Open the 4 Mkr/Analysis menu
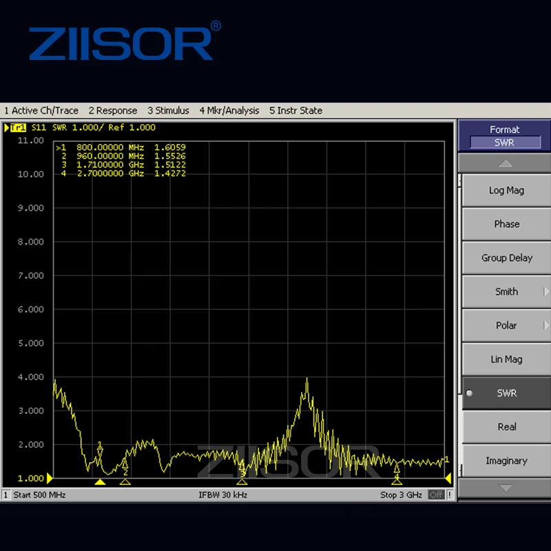The width and height of the screenshot is (551, 551). (229, 110)
